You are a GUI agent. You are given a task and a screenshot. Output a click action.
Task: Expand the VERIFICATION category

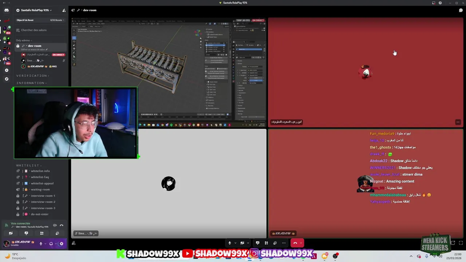(x=33, y=76)
